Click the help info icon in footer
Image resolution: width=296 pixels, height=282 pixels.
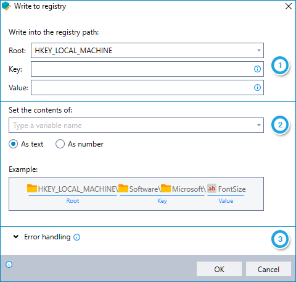(x=9, y=264)
